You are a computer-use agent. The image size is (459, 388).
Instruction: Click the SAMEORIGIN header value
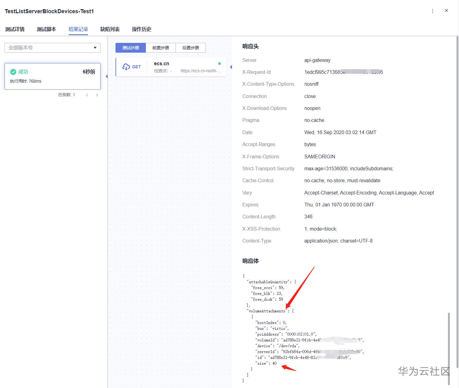(x=320, y=156)
